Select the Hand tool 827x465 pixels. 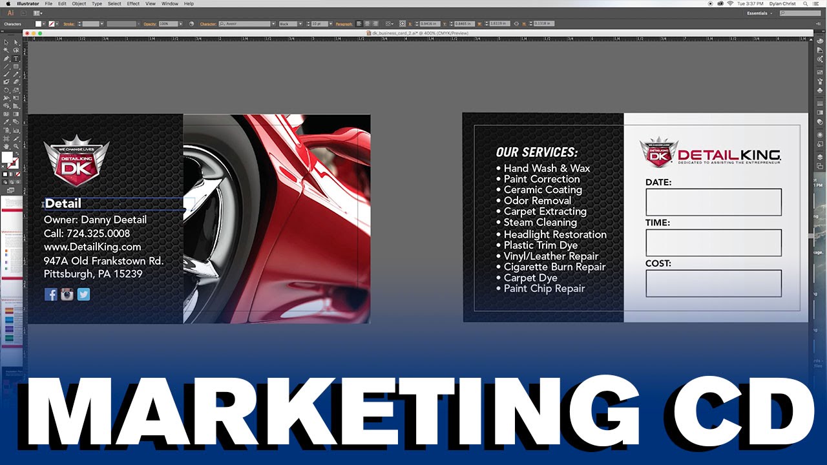6,146
